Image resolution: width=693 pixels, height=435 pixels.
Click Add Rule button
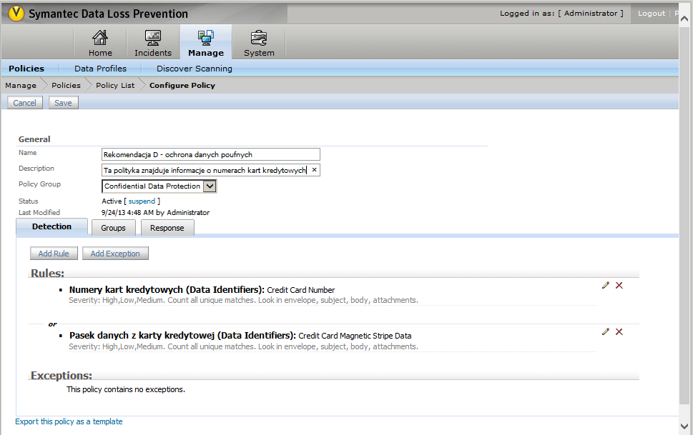point(54,254)
